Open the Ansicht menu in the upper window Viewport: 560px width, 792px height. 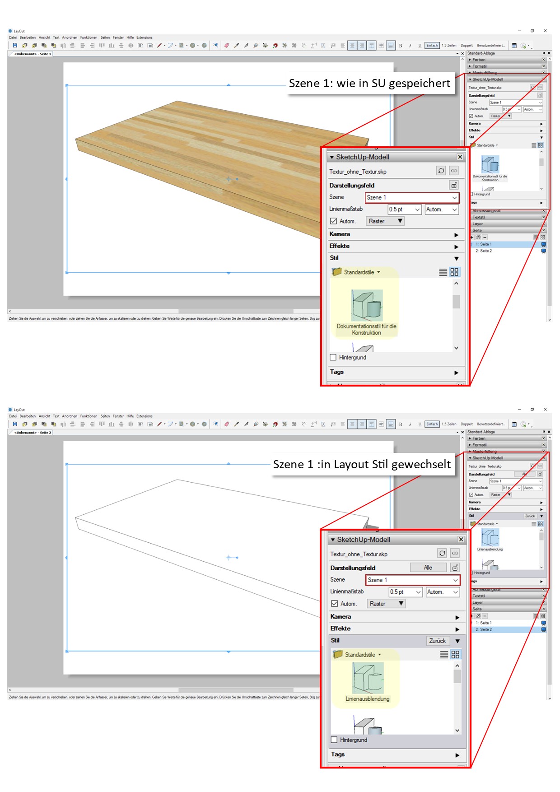coord(44,37)
